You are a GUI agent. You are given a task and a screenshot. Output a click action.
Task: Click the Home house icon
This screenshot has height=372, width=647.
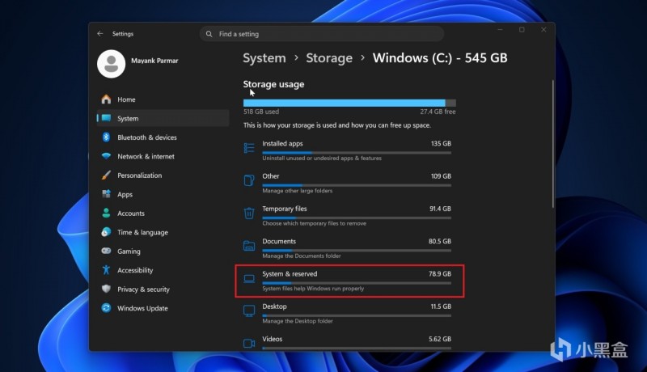(106, 99)
